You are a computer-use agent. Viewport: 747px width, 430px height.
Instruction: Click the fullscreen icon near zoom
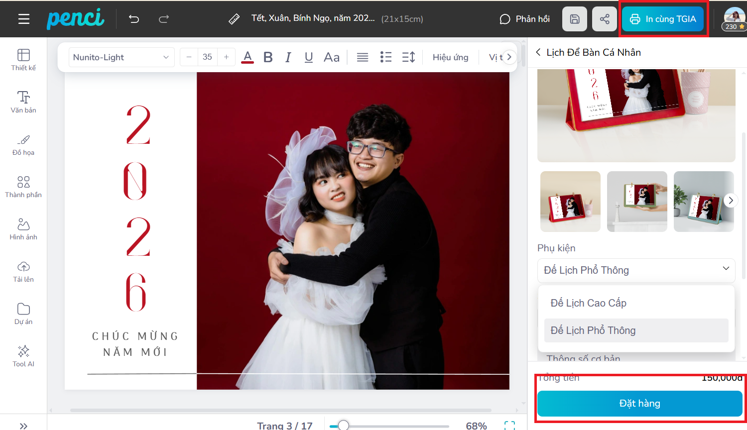tap(509, 425)
